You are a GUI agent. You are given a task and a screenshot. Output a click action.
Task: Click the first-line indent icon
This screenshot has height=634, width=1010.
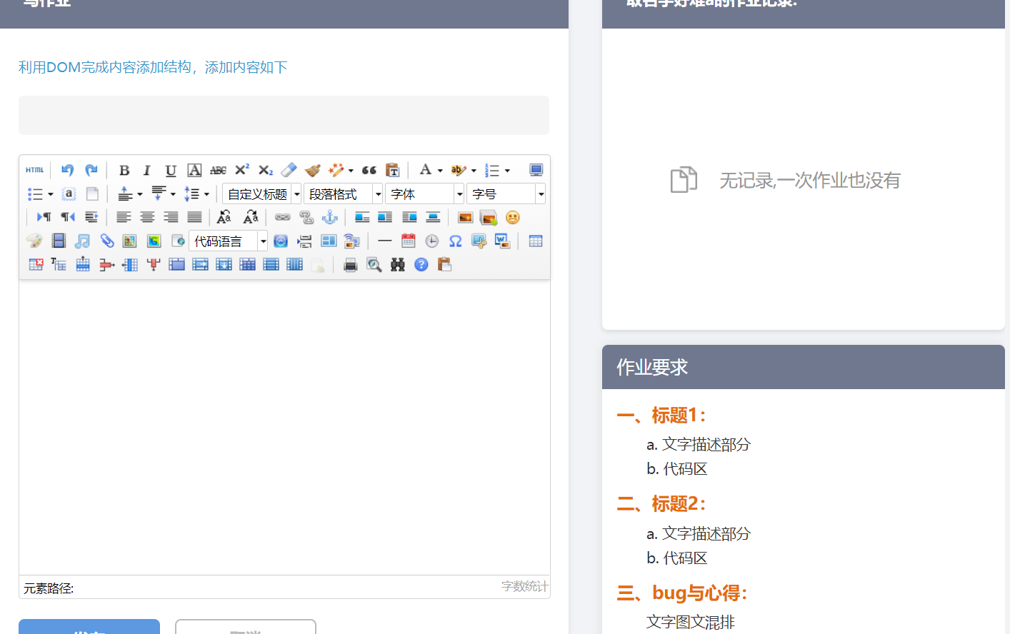(x=91, y=217)
